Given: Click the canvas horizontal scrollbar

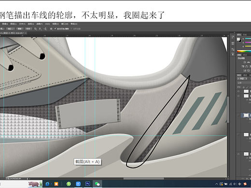Looking at the screenshot, I should [x=144, y=178].
